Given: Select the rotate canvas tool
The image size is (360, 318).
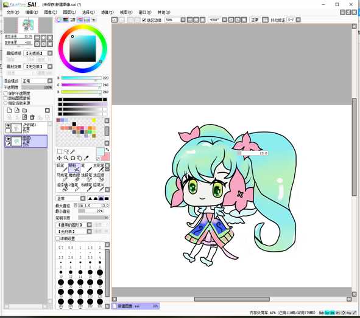Looking at the screenshot, I should tap(72, 158).
